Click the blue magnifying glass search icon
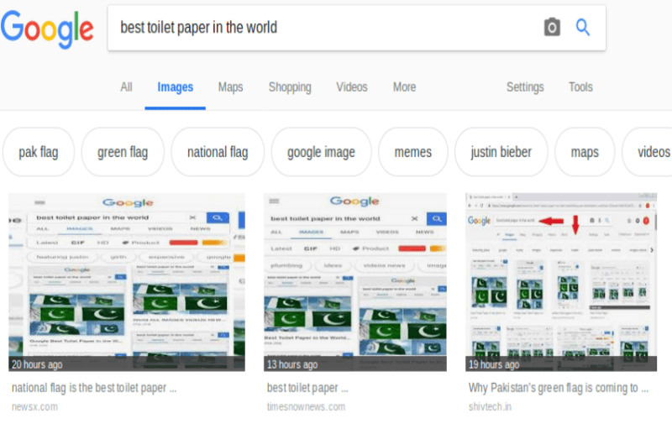672x434 pixels. click(583, 28)
